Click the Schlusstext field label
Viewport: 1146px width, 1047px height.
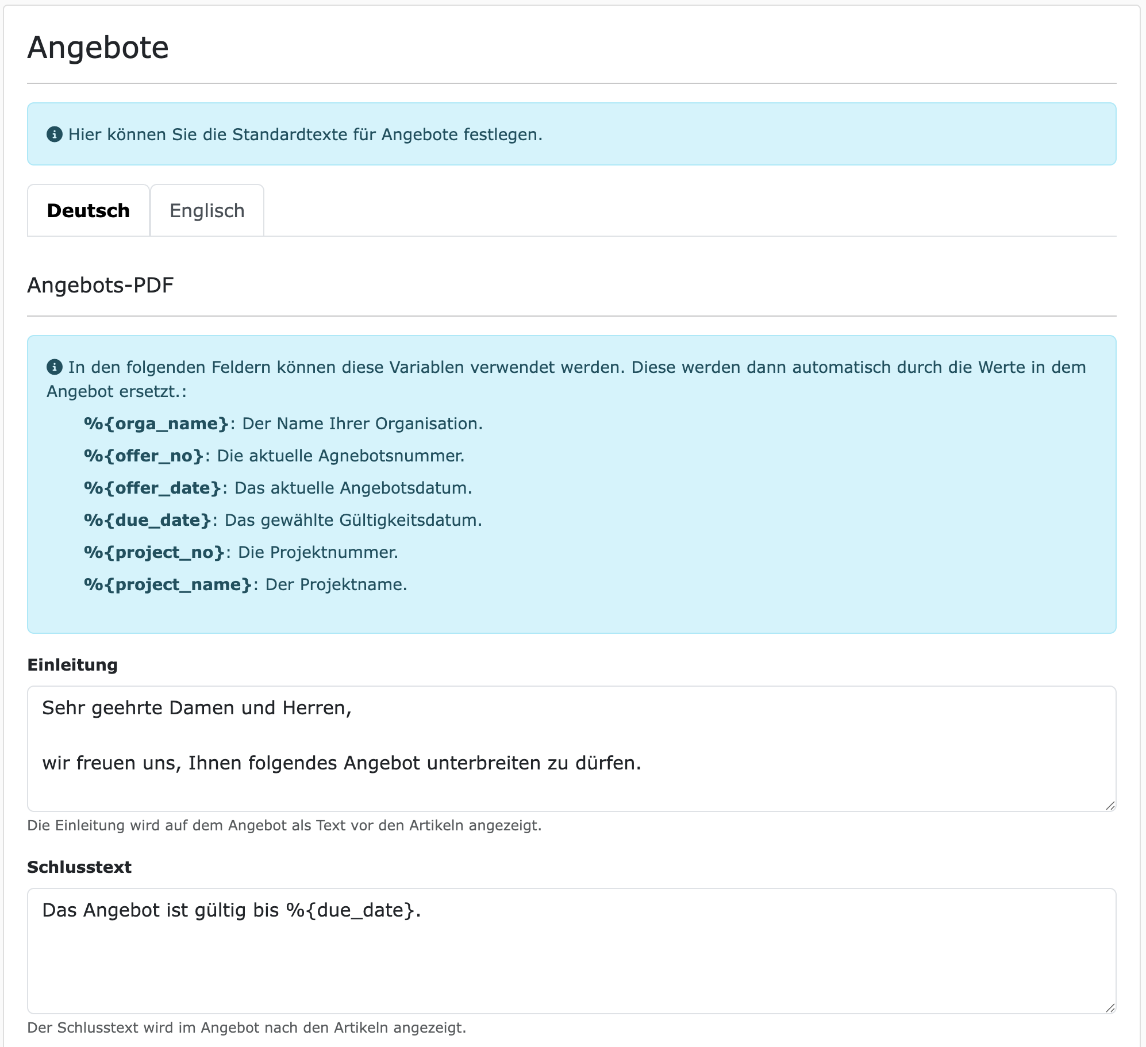point(79,867)
